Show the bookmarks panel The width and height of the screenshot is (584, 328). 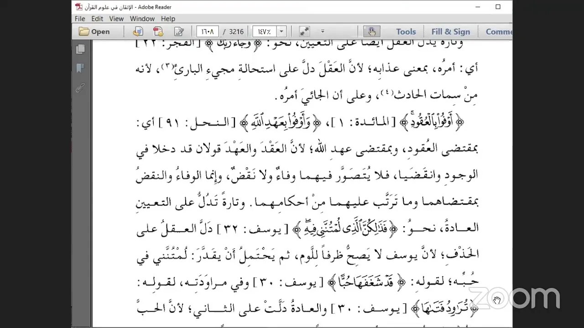pyautogui.click(x=80, y=68)
